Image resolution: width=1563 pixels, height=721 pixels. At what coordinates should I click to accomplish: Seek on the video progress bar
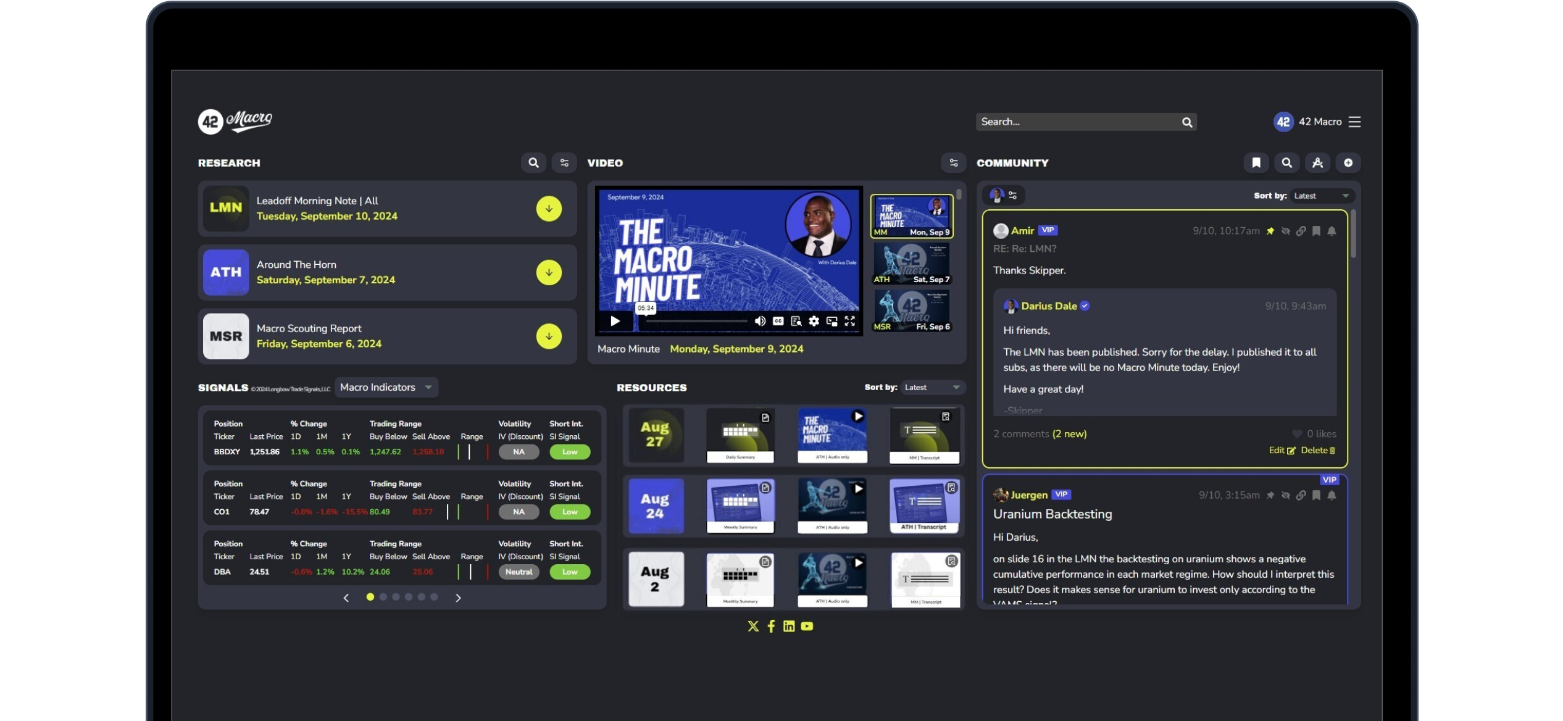click(696, 321)
